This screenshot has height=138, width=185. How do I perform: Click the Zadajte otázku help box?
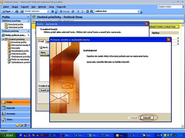170,7
